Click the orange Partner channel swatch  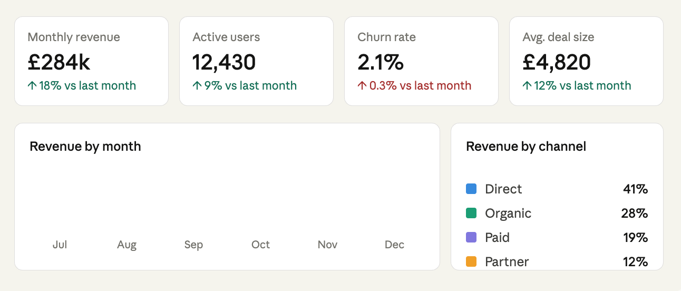[471, 261]
